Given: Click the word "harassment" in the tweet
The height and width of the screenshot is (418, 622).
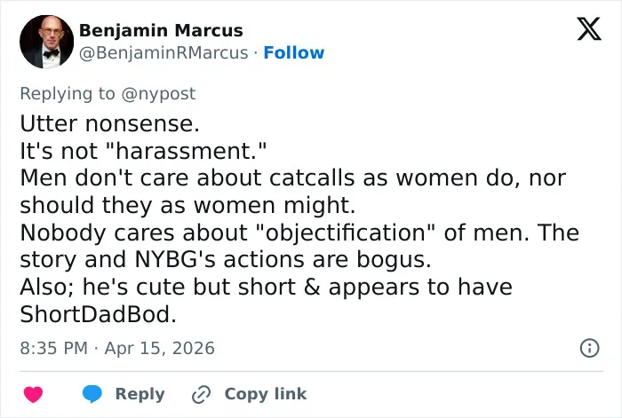Looking at the screenshot, I should click(183, 151).
